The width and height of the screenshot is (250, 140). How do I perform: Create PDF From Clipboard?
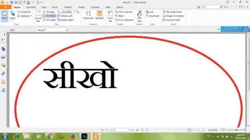click(x=124, y=20)
